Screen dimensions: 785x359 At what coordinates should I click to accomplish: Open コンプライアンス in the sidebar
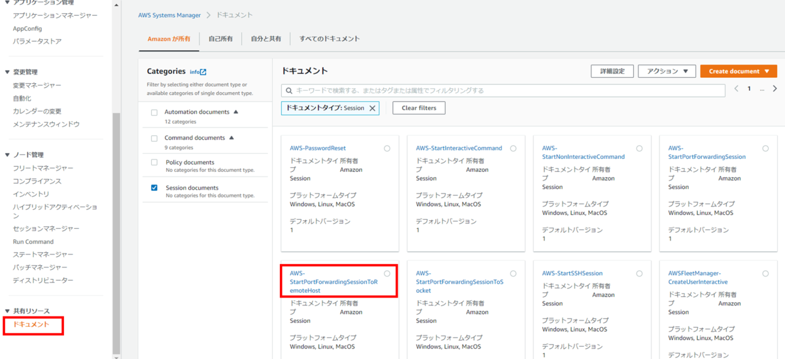pos(37,181)
